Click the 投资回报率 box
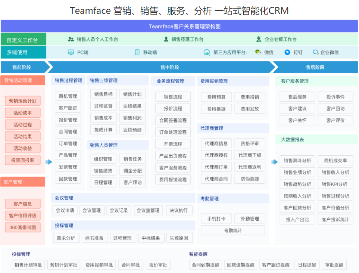Viewport: 359px width, 273px height. tap(23, 160)
